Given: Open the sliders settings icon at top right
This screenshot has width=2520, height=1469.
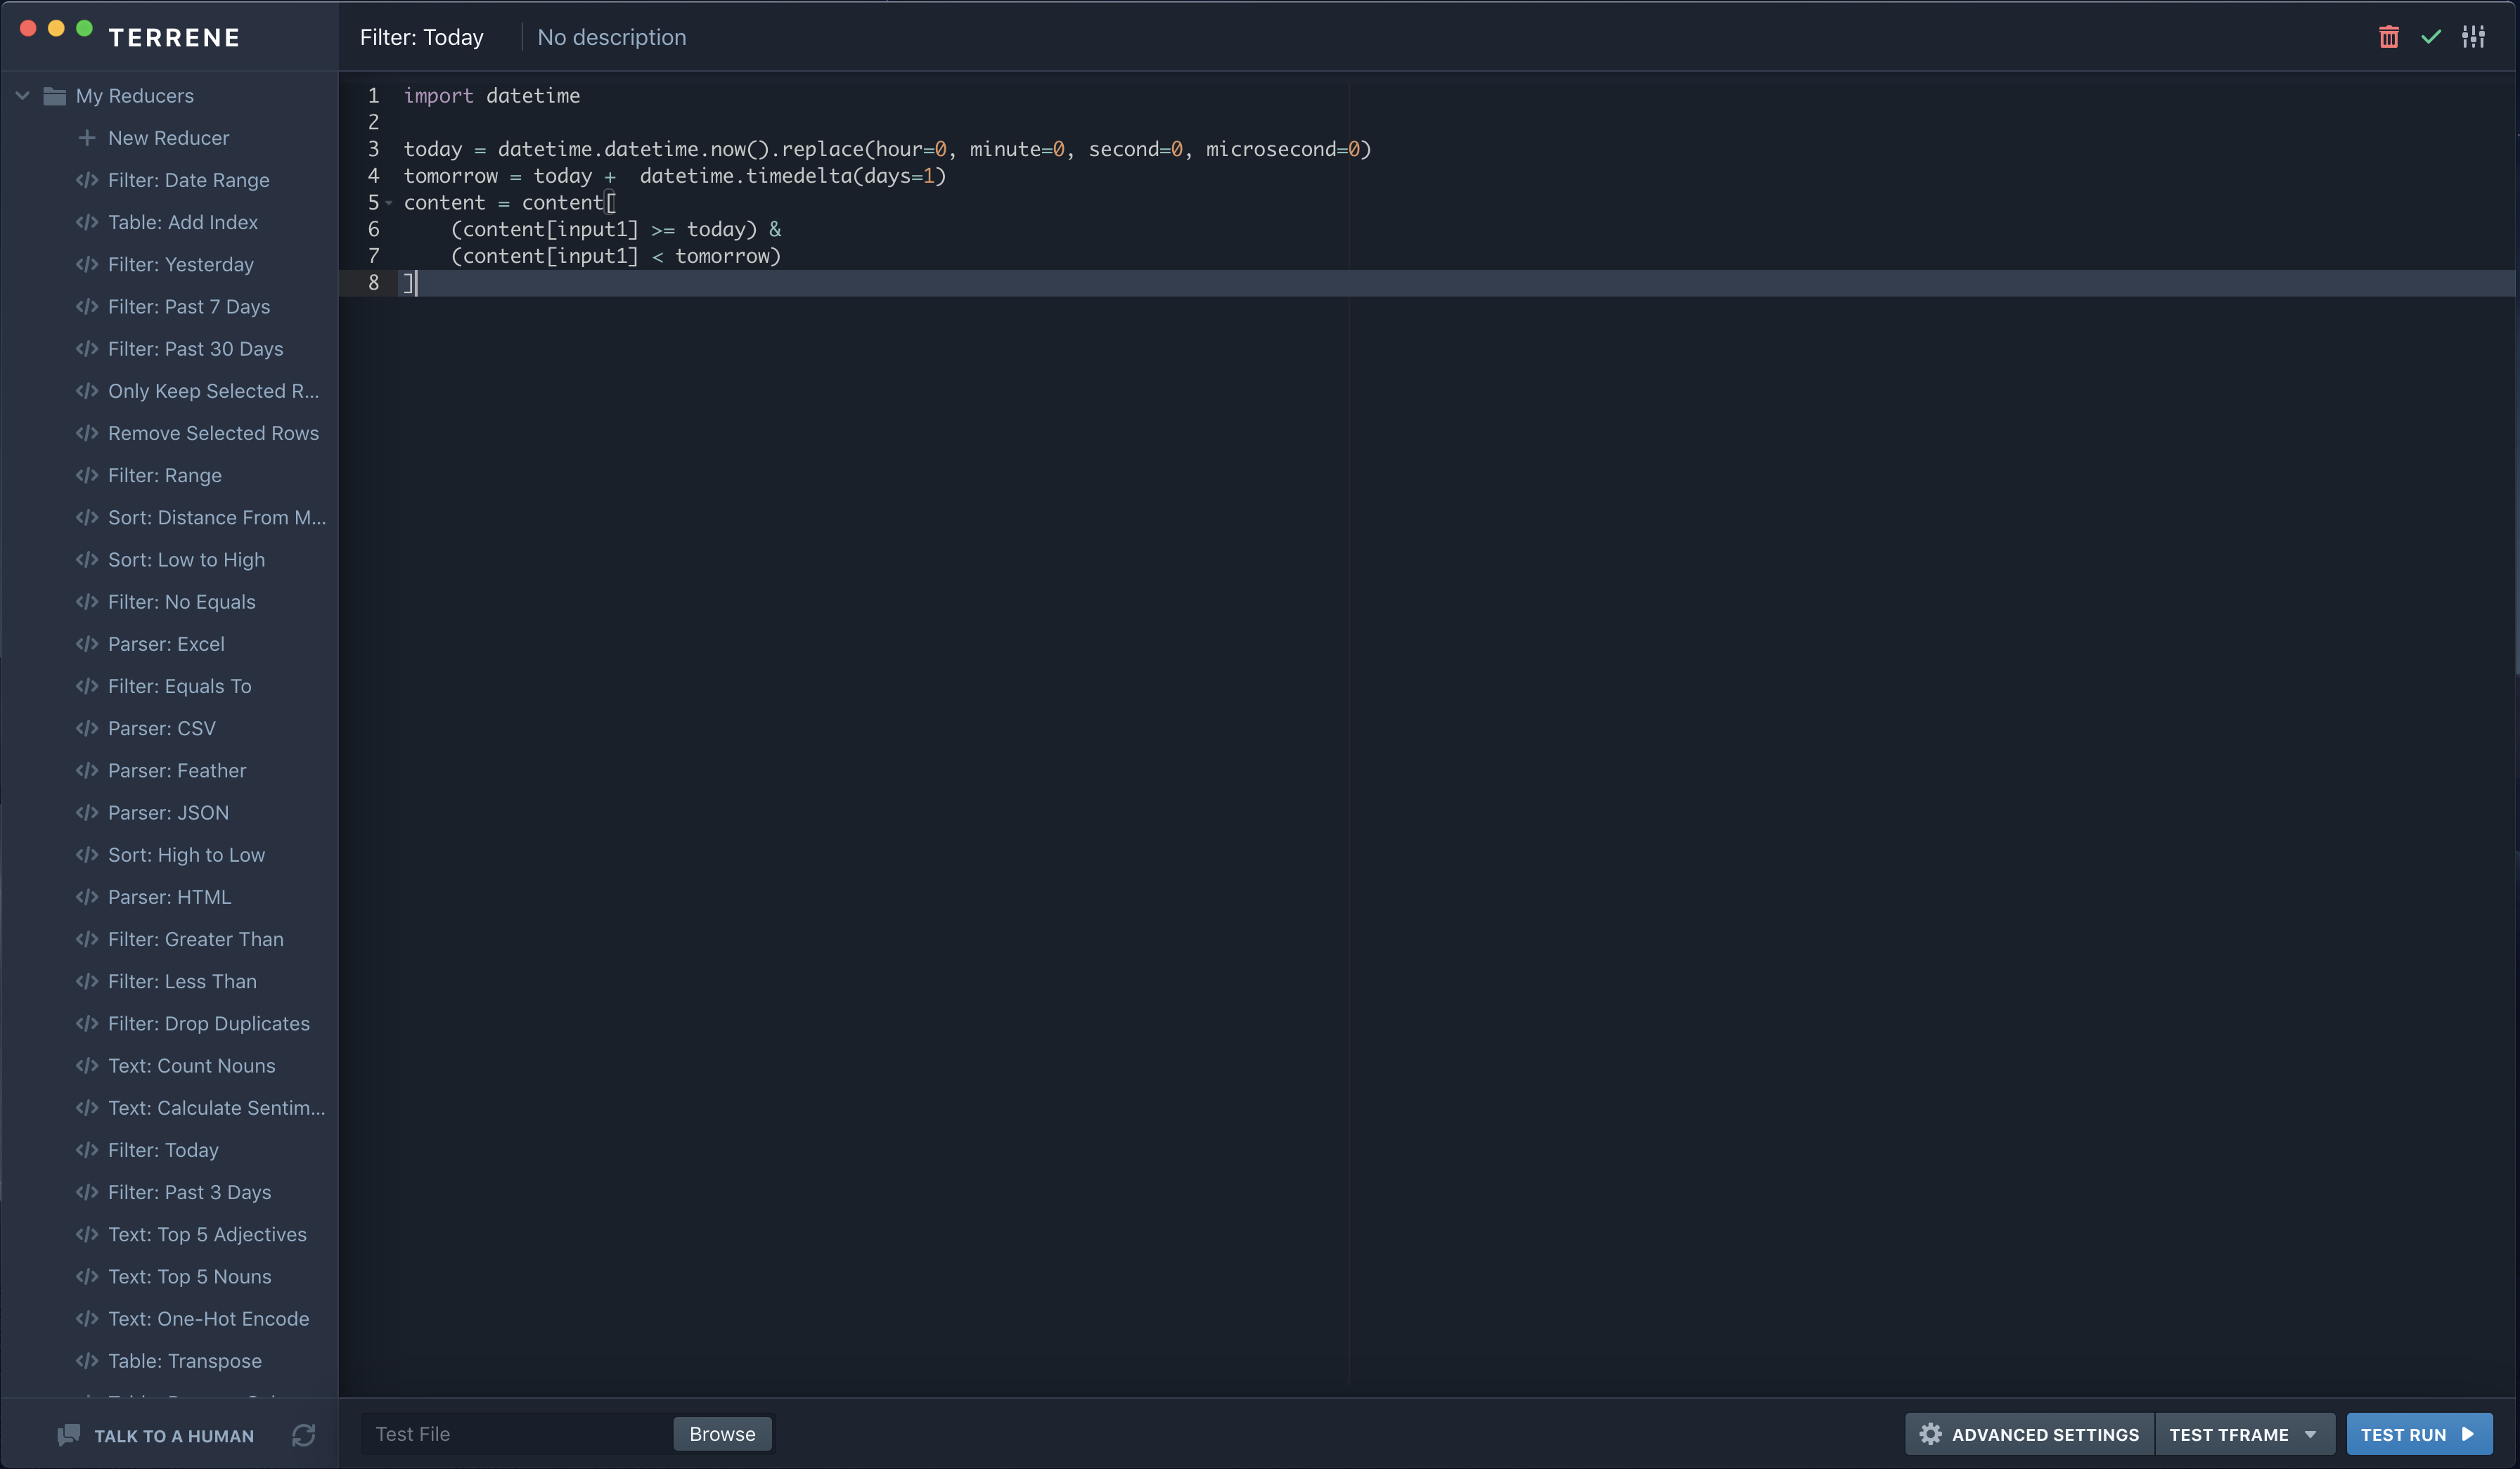Looking at the screenshot, I should [x=2473, y=37].
